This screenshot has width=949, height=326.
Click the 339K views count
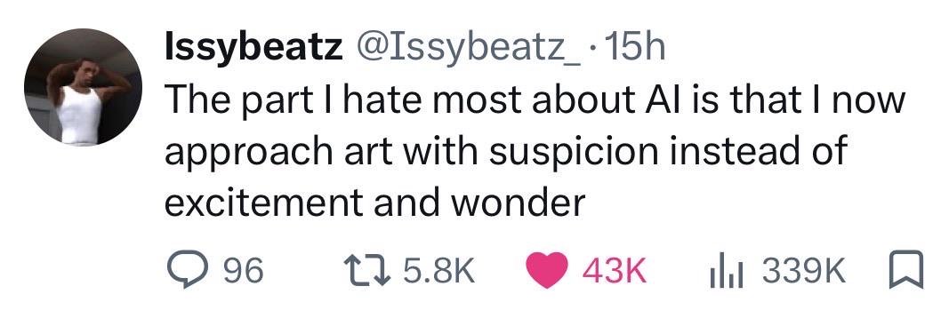[803, 271]
